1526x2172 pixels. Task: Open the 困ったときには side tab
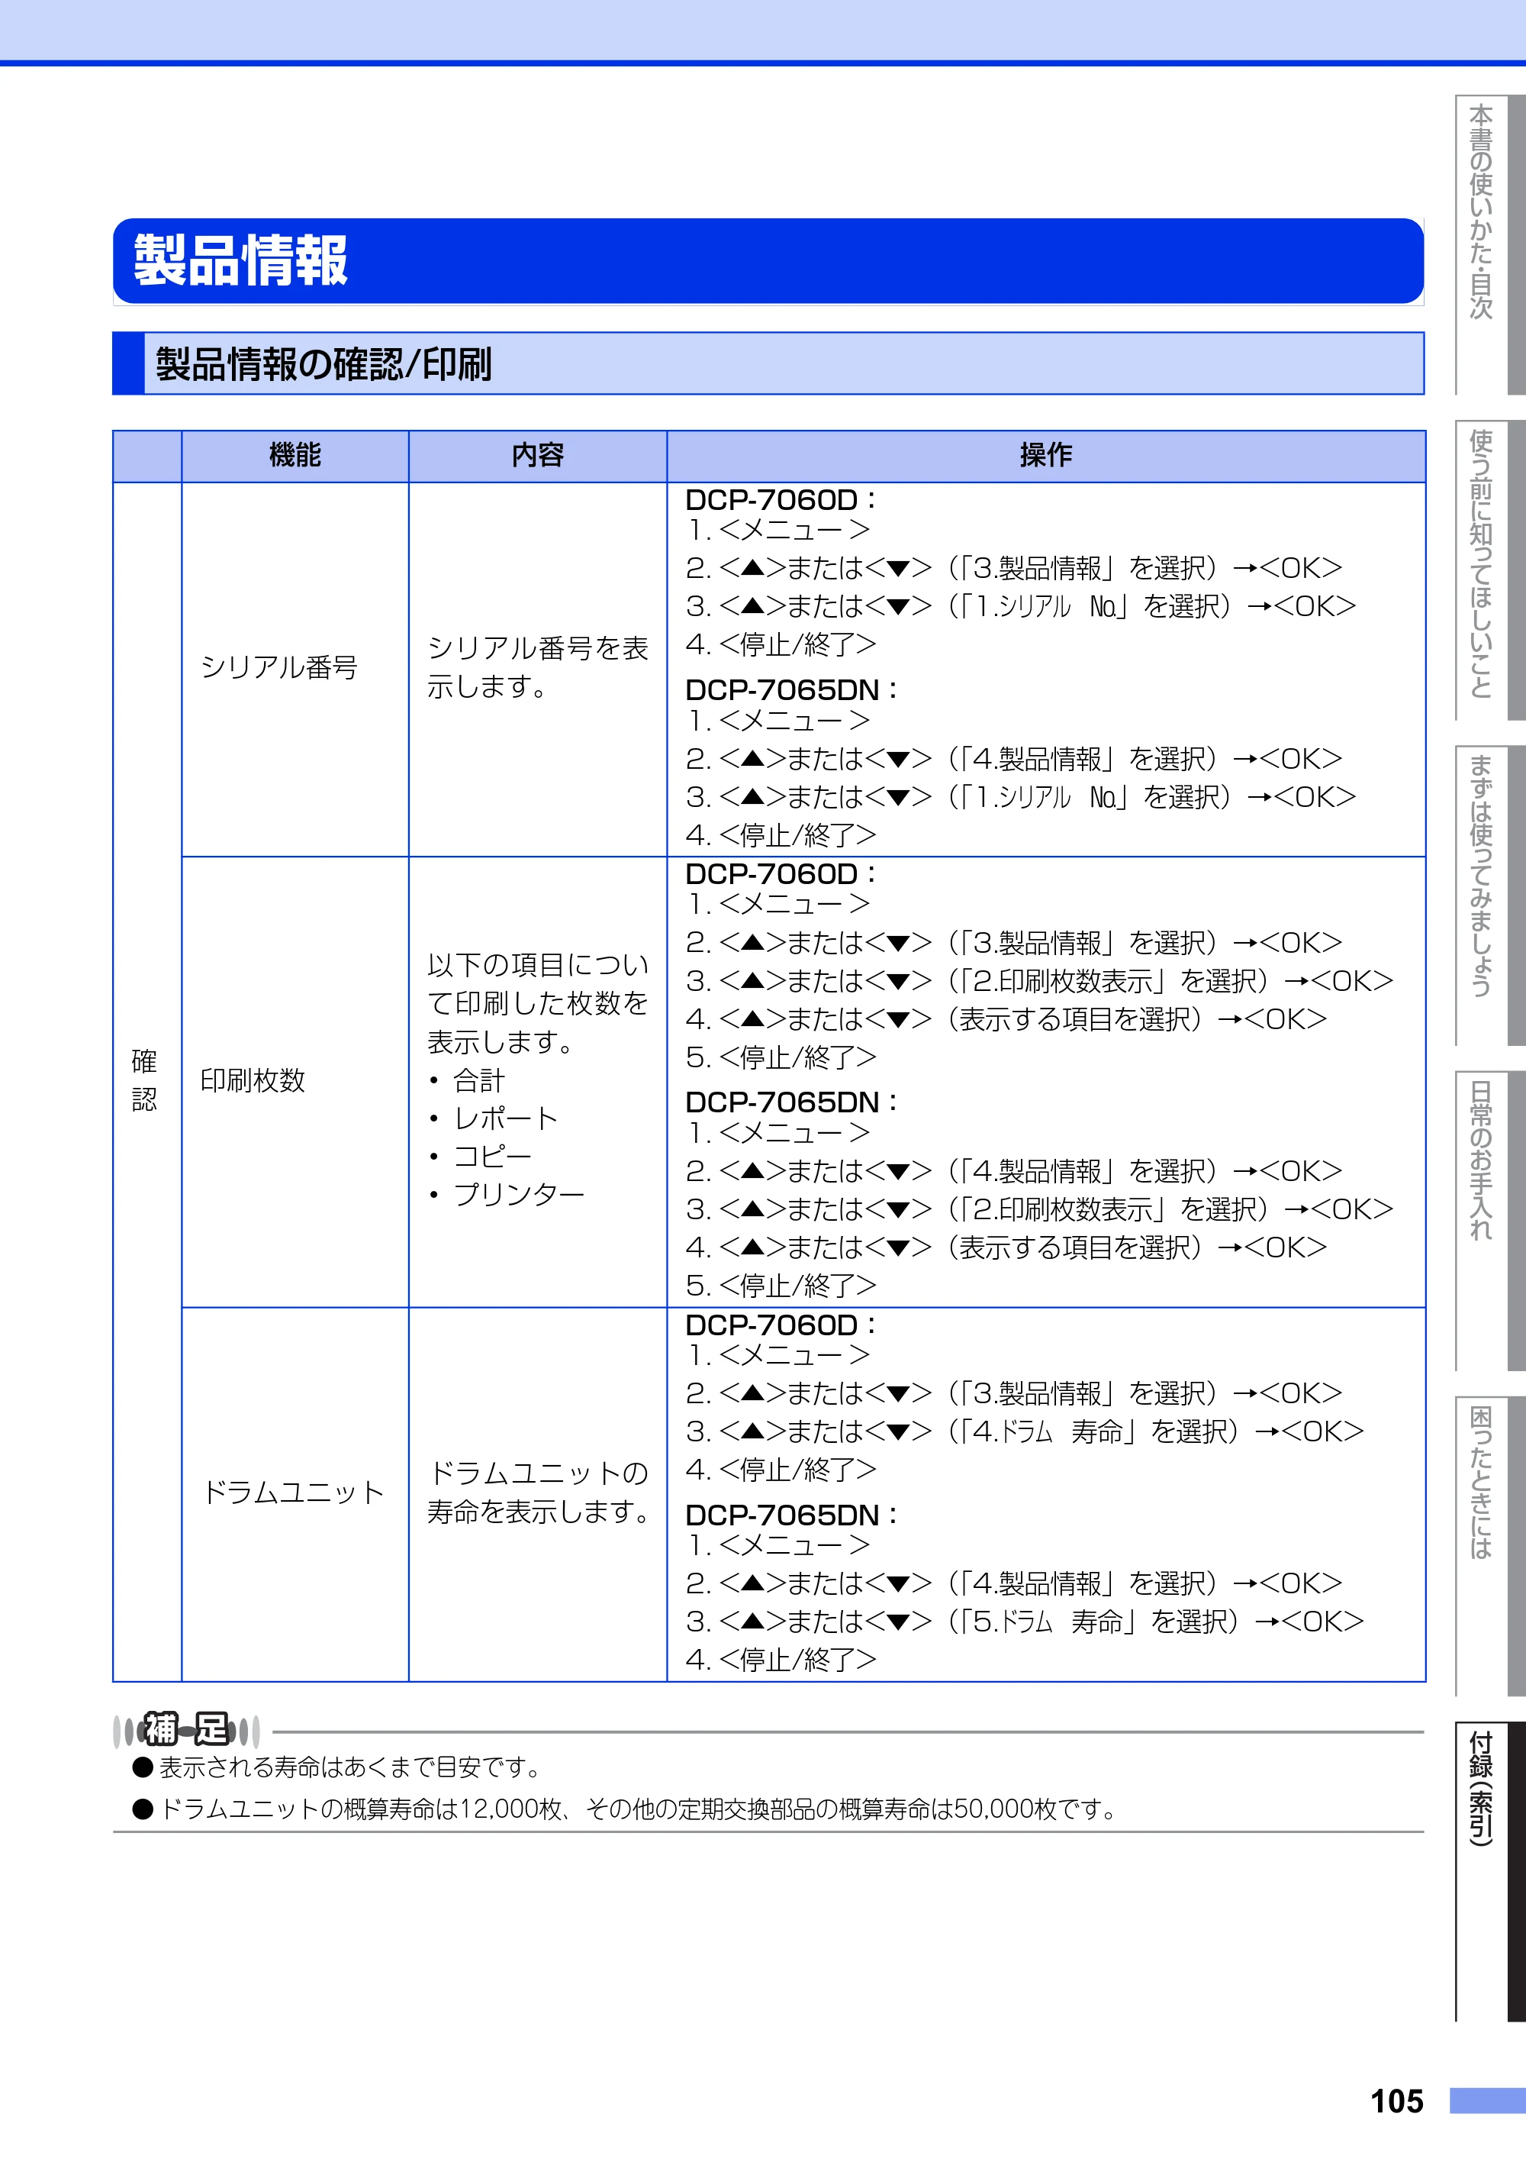point(1489,1546)
